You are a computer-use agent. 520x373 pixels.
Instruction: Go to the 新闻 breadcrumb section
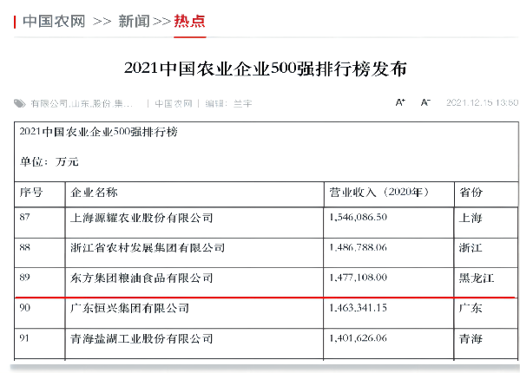click(x=134, y=22)
